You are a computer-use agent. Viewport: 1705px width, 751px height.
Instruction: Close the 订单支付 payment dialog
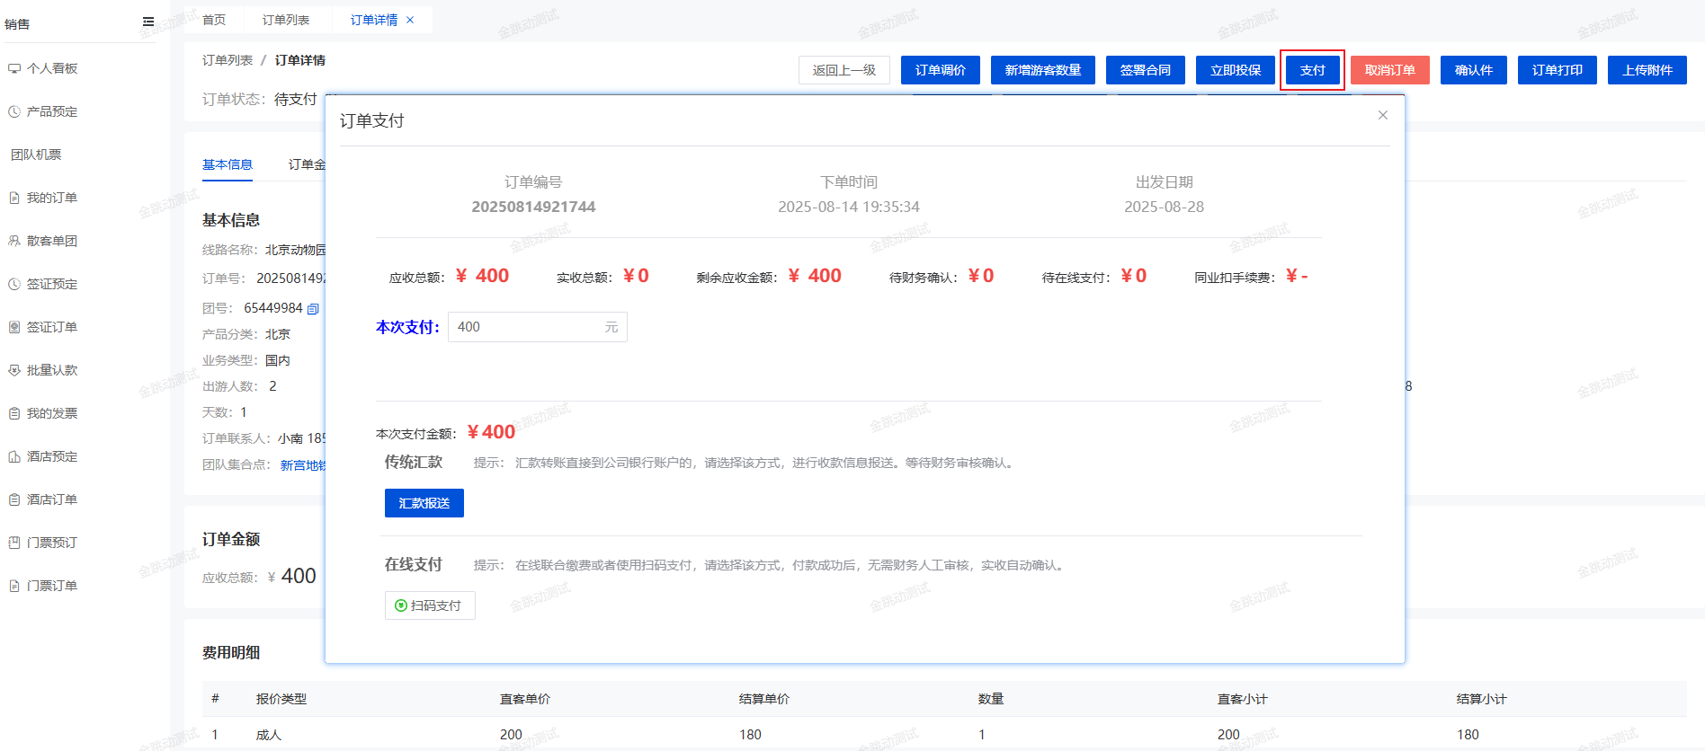point(1383,115)
